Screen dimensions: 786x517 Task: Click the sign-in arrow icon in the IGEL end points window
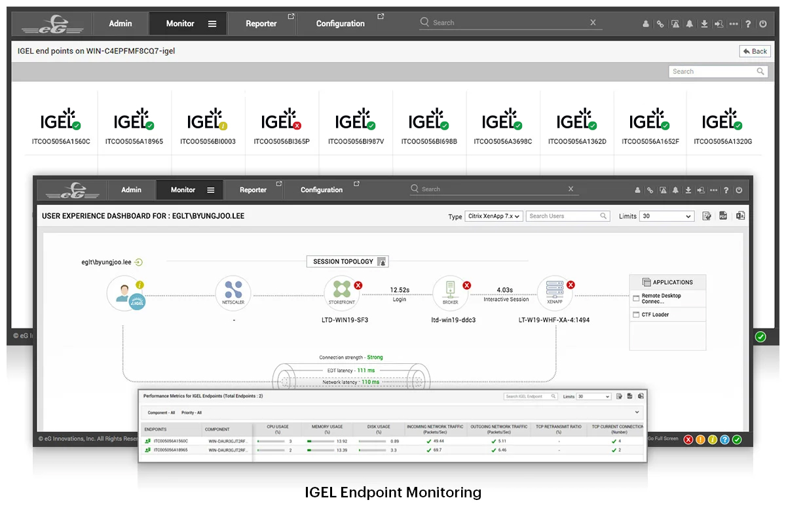click(719, 24)
